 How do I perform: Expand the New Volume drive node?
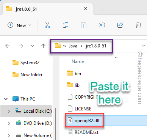coord(9,135)
